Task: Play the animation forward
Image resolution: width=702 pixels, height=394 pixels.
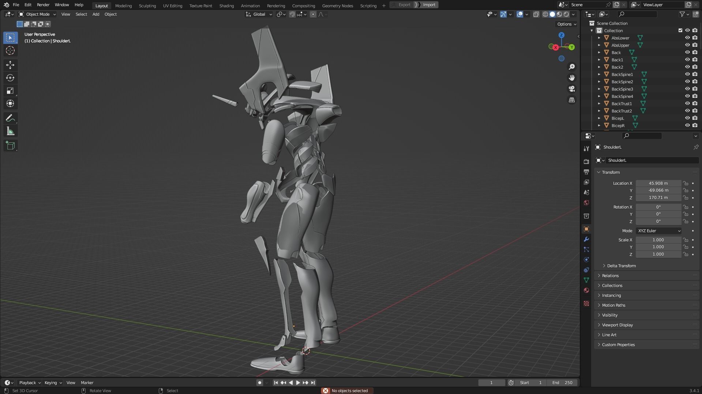Action: 298,383
